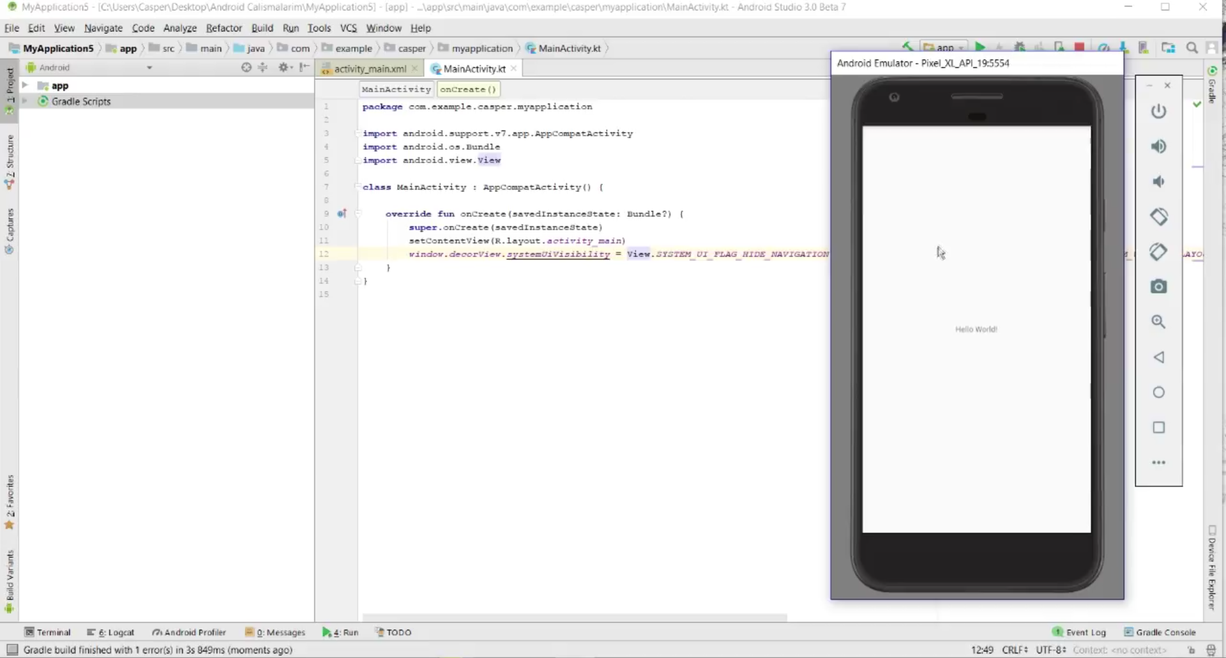Open the SDK Manager toolbar icon
Image resolution: width=1226 pixels, height=658 pixels.
tap(1123, 48)
